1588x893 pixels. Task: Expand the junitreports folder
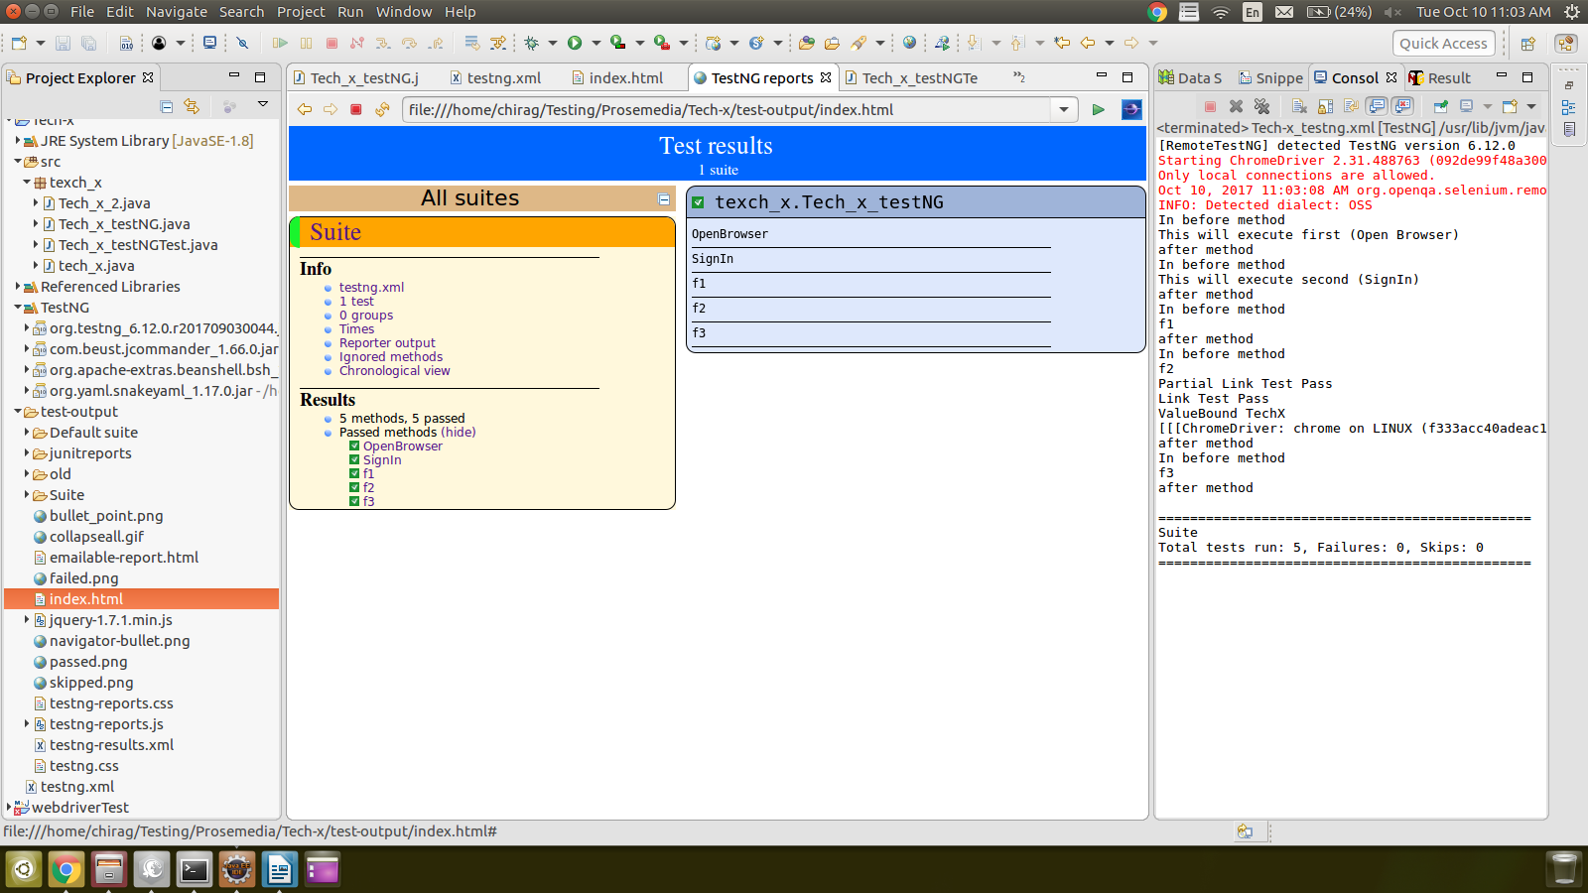pyautogui.click(x=27, y=453)
